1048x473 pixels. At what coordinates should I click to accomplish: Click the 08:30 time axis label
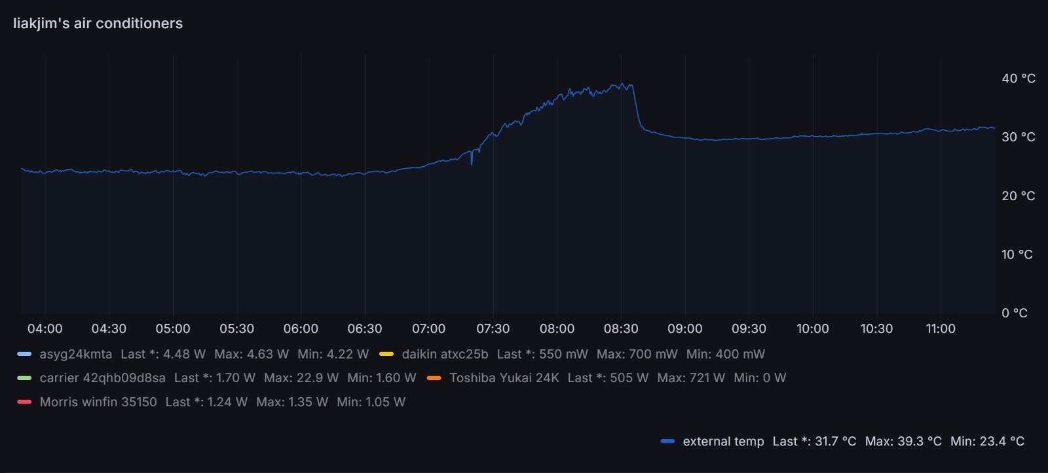tap(621, 328)
